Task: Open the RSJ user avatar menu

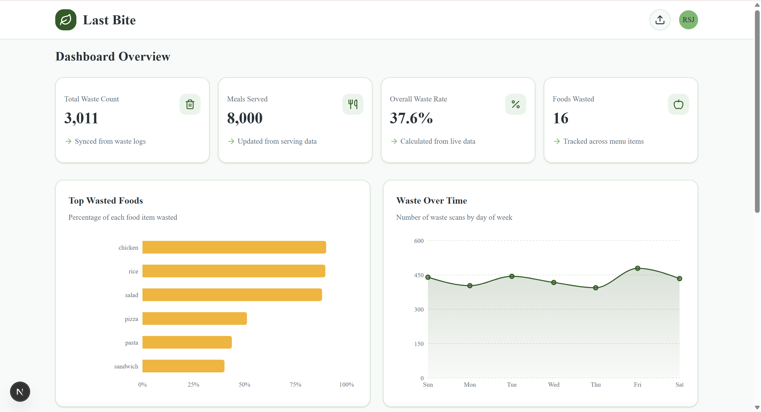Action: click(688, 20)
